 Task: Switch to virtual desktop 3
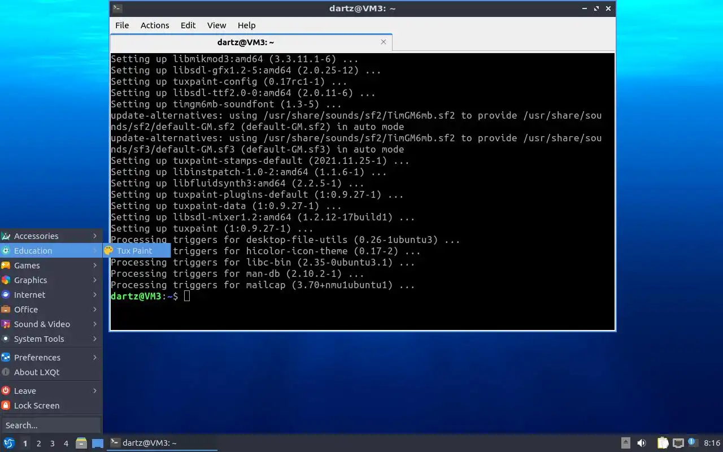52,444
